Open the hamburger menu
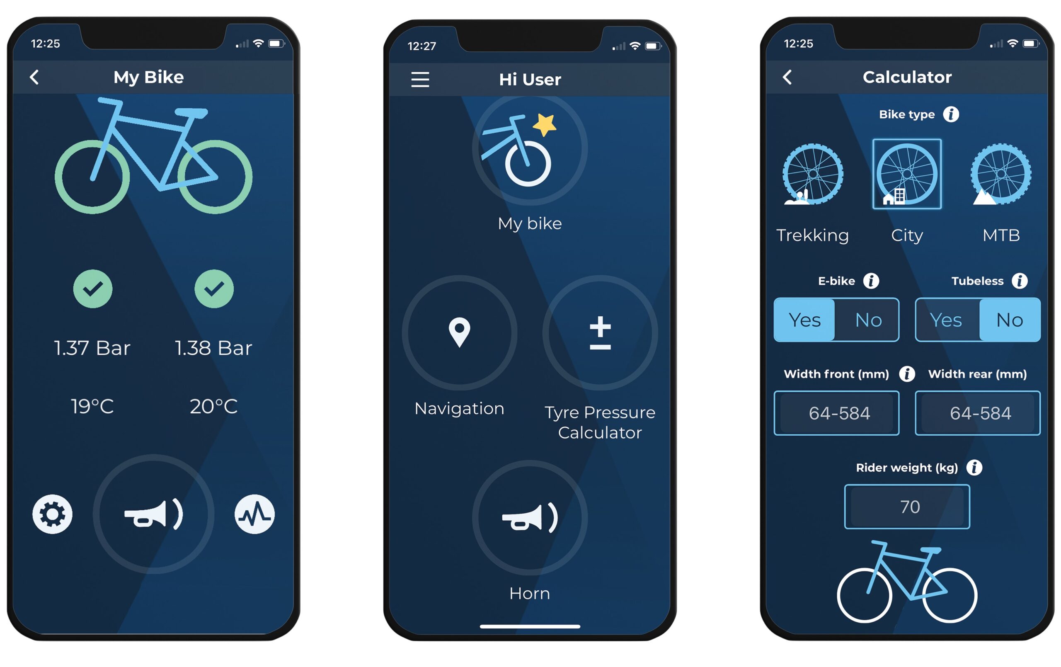Image resolution: width=1061 pixels, height=667 pixels. 419,80
